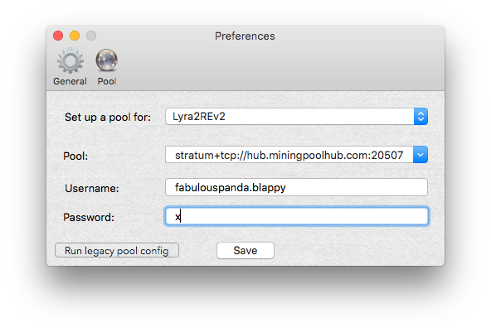Click into the stratum+tcp pool URL field
This screenshot has height=332, width=491.
pyautogui.click(x=289, y=155)
